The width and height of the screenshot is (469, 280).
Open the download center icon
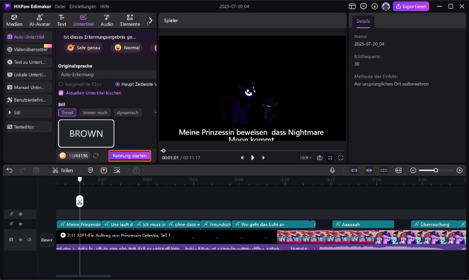coord(375,6)
